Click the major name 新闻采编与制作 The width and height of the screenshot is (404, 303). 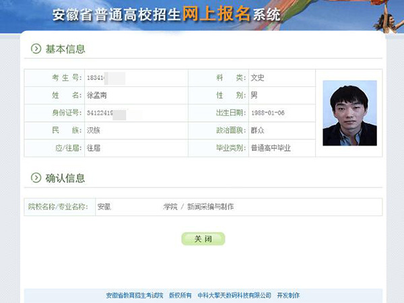(x=210, y=207)
